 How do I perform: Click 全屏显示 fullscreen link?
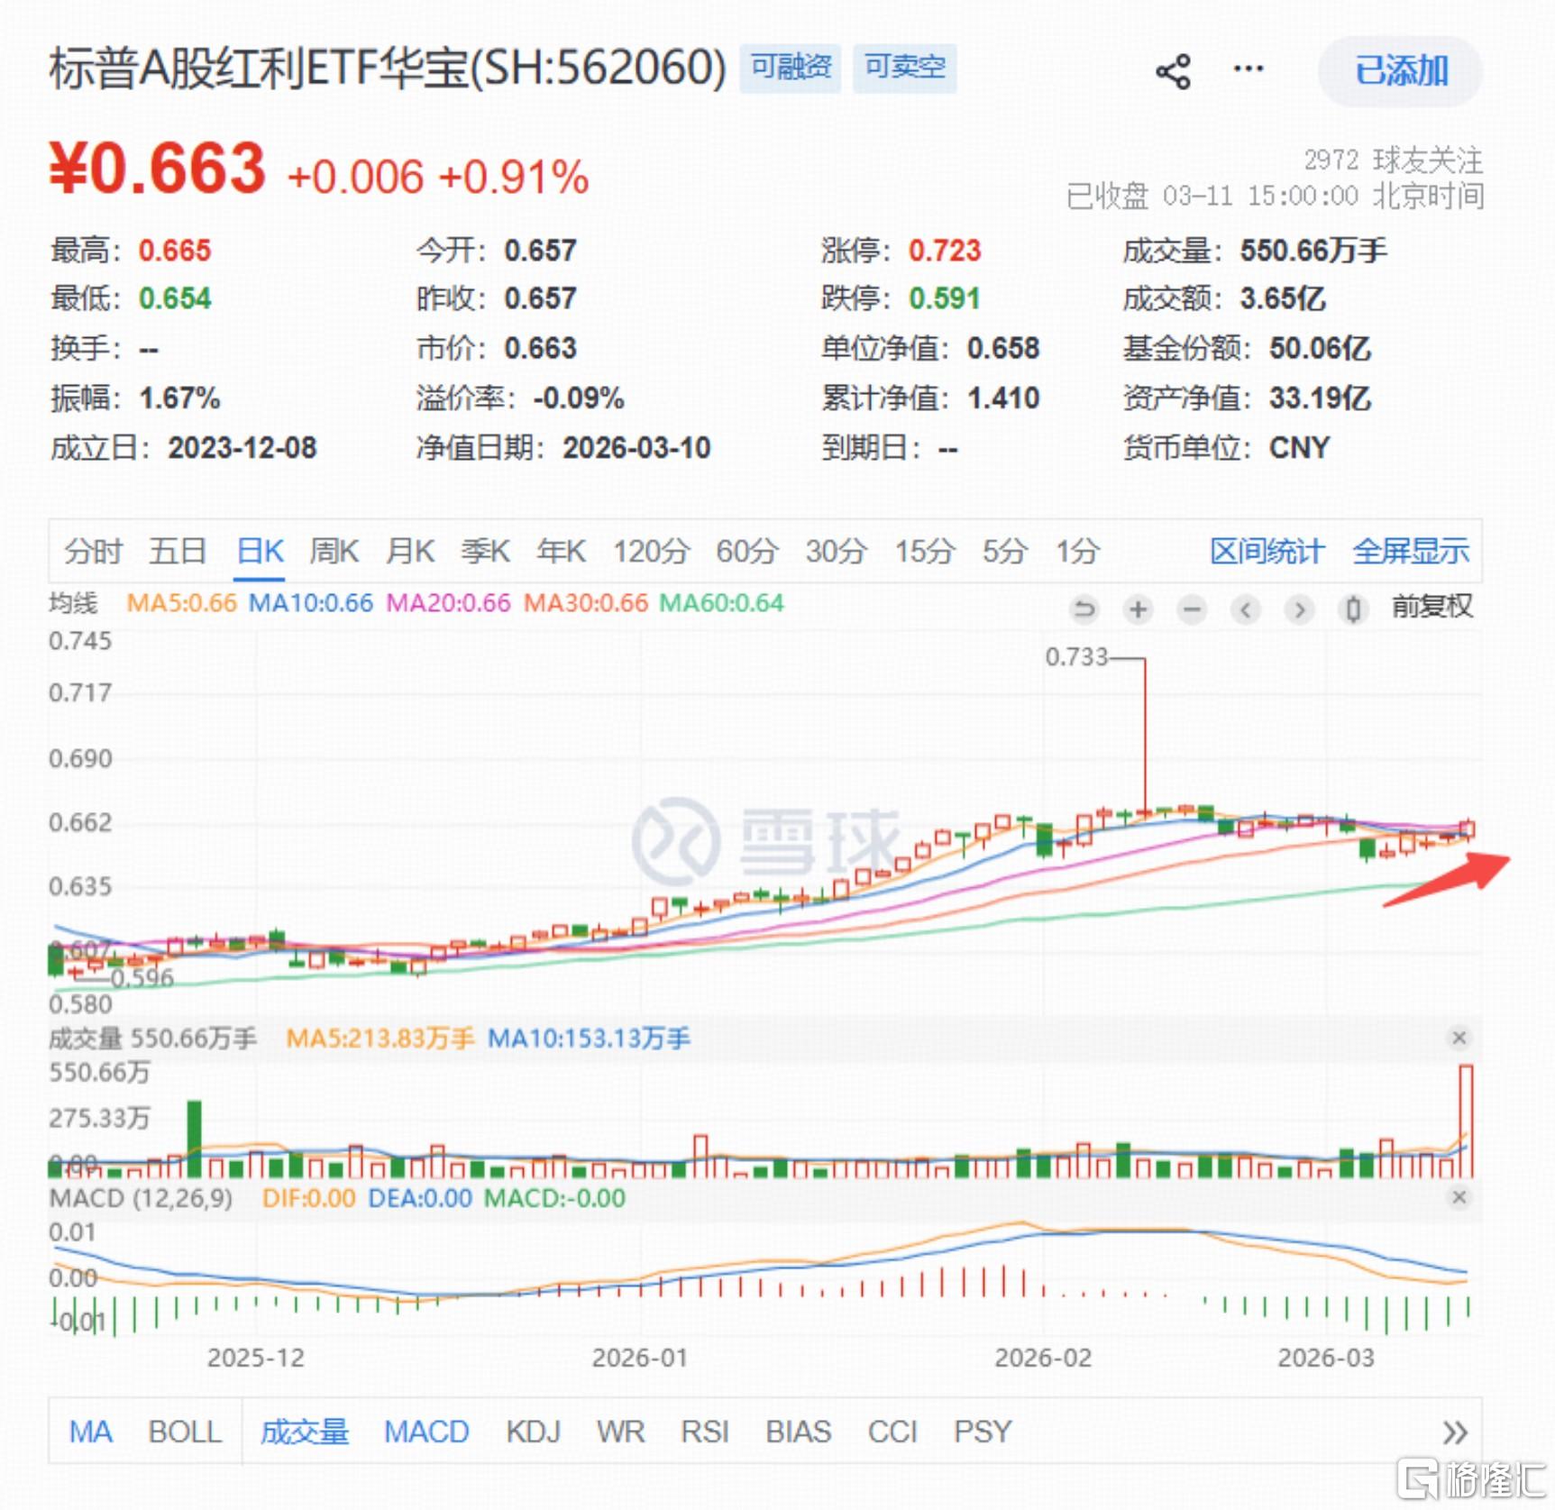click(x=1410, y=551)
